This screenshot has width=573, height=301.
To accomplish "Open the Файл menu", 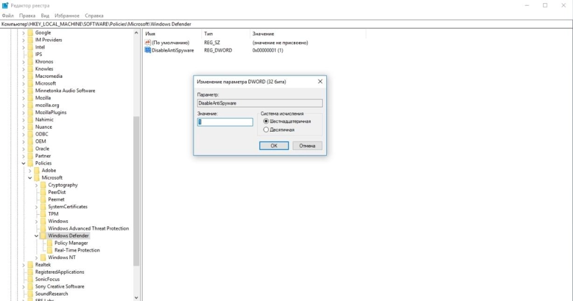I will (8, 16).
